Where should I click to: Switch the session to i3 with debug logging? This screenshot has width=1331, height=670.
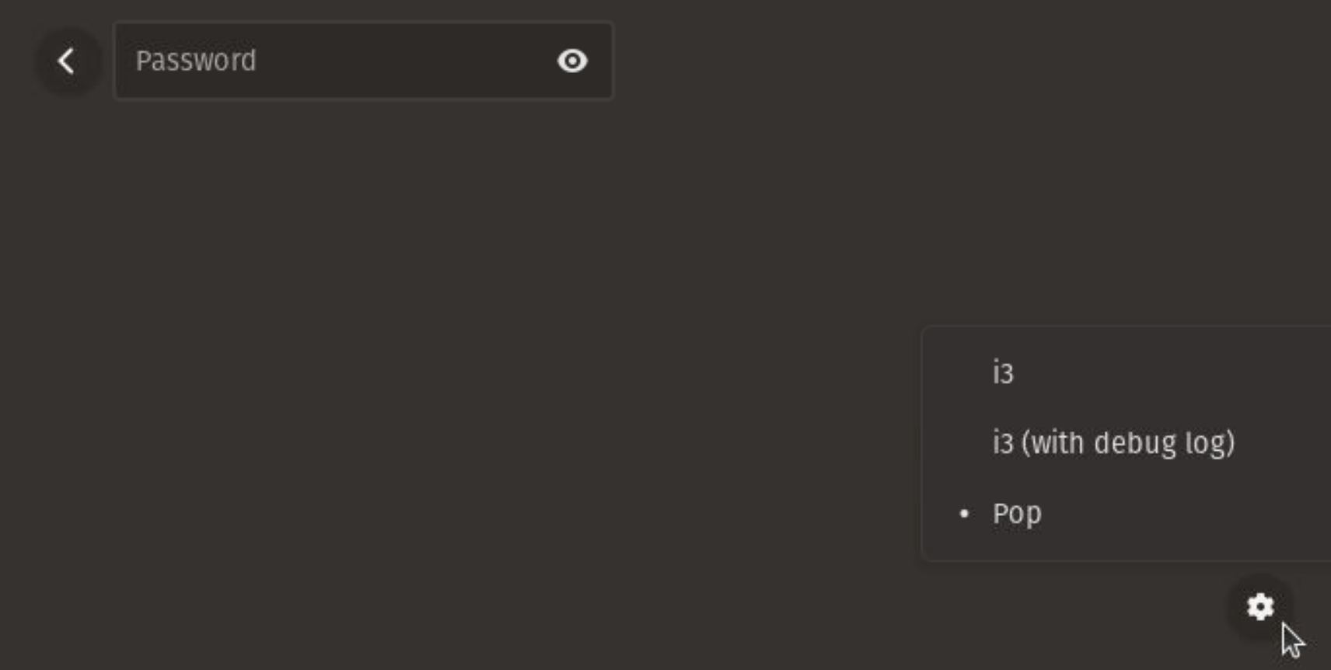[x=1127, y=443]
